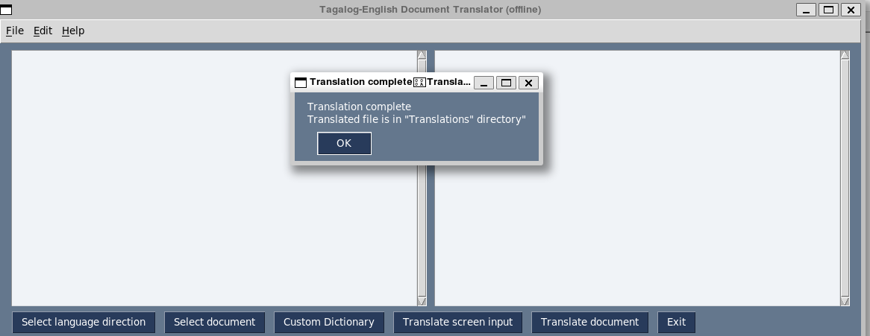Click right pane scrollbar up arrow
Image resolution: width=870 pixels, height=336 pixels.
coord(845,54)
